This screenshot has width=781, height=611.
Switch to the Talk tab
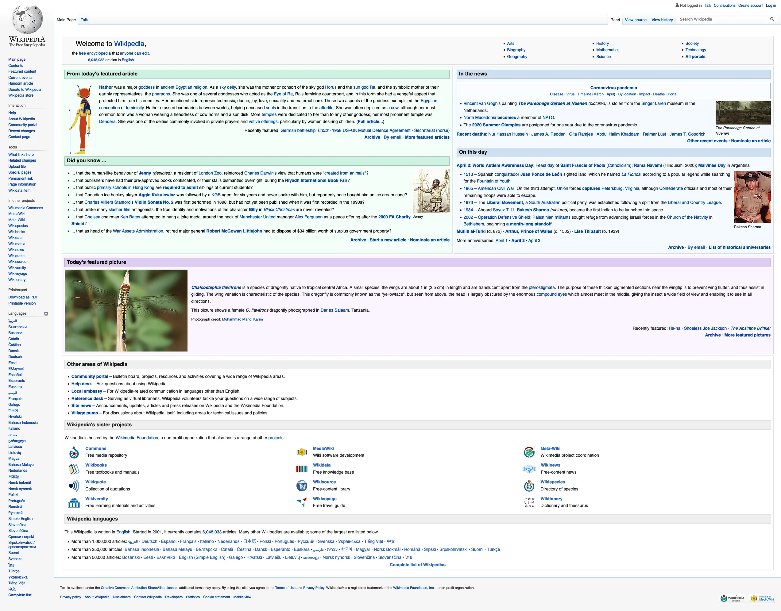84,20
